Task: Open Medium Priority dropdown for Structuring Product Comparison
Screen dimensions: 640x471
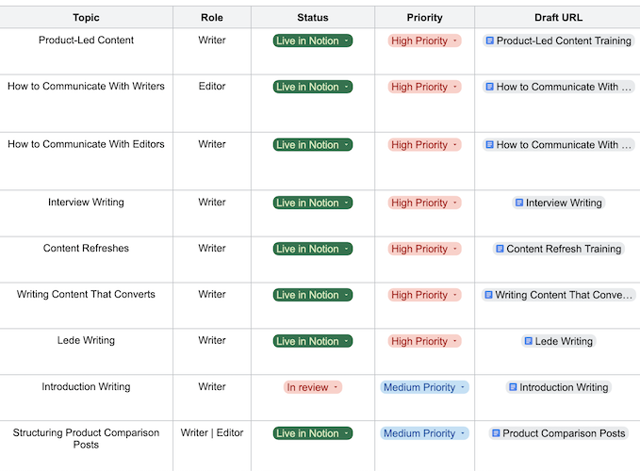Action: [x=463, y=433]
